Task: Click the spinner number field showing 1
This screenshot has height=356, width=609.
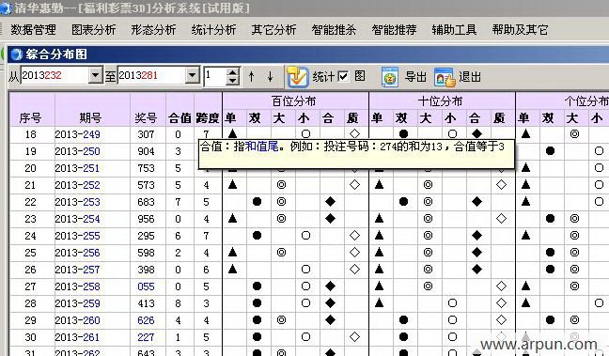Action: (x=215, y=76)
